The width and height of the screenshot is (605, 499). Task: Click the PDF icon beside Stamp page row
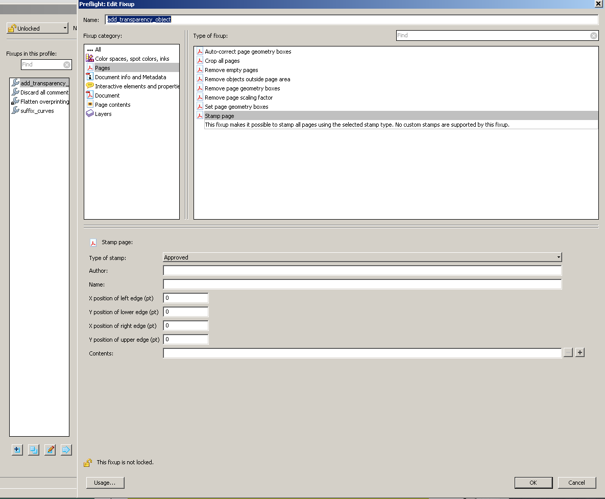200,115
